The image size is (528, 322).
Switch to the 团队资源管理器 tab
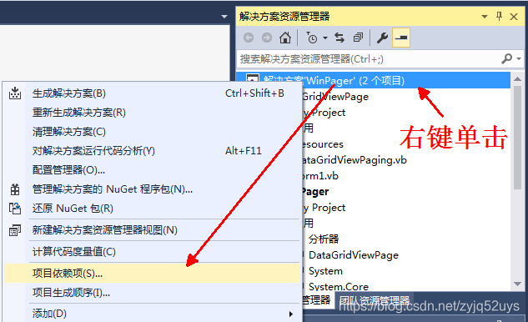pyautogui.click(x=375, y=299)
